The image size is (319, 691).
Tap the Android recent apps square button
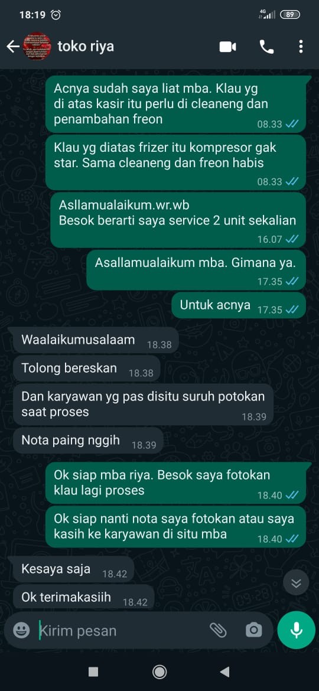pos(93,672)
